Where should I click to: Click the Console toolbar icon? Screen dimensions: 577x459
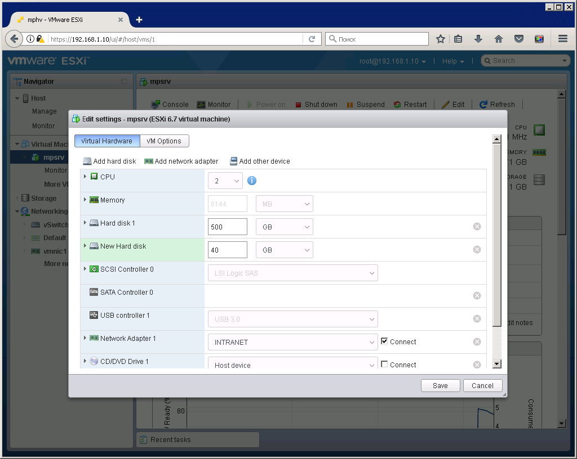coord(156,105)
